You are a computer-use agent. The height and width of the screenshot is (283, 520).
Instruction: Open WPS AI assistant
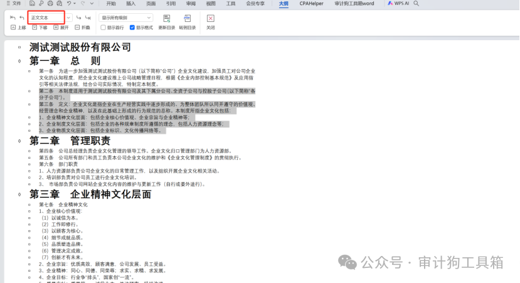tap(398, 3)
